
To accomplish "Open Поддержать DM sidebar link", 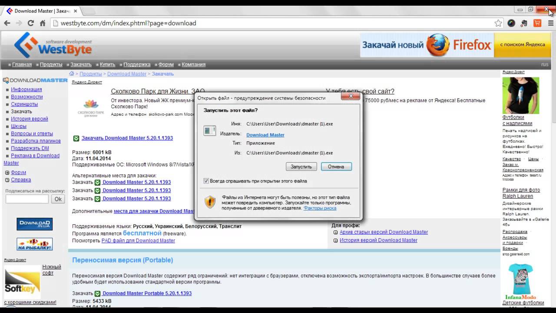I will coord(30,148).
